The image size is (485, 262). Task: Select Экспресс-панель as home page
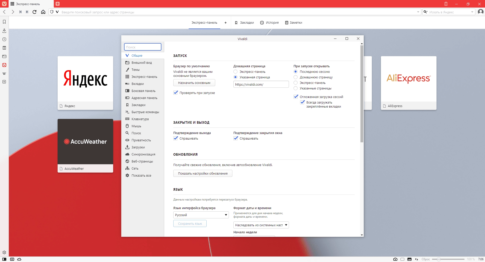coord(235,72)
